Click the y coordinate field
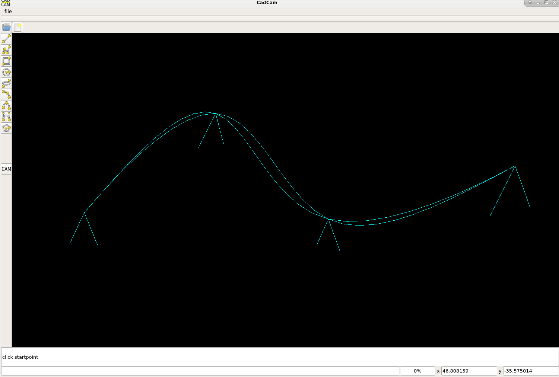The width and height of the screenshot is (559, 377). [531, 371]
